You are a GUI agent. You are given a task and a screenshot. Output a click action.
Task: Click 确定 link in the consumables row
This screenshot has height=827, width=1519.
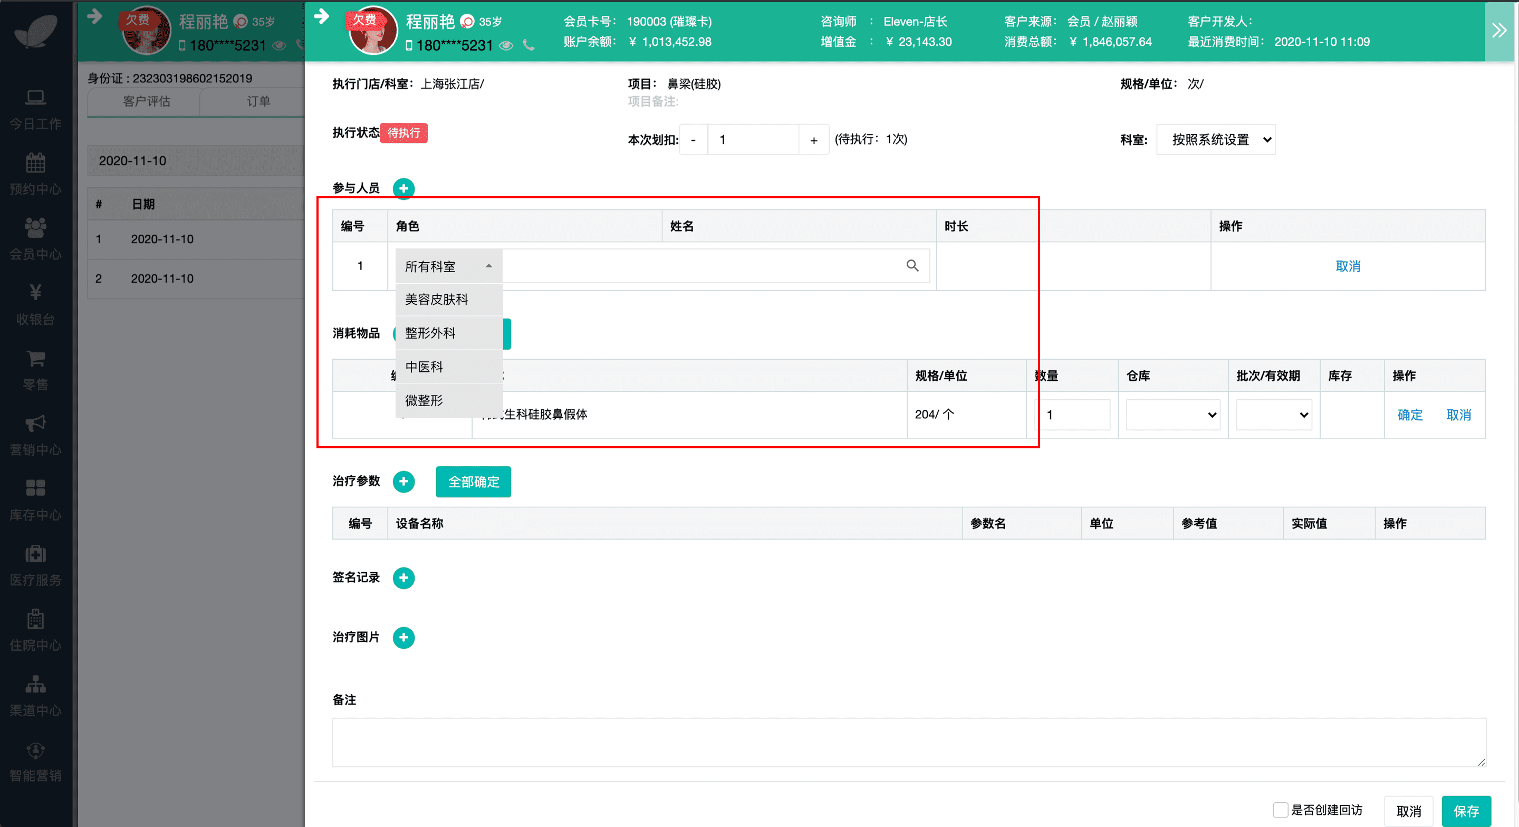coord(1409,415)
